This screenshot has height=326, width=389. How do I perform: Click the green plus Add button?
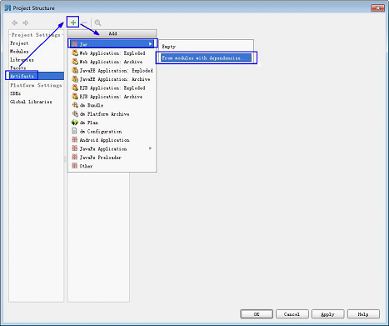pyautogui.click(x=73, y=23)
